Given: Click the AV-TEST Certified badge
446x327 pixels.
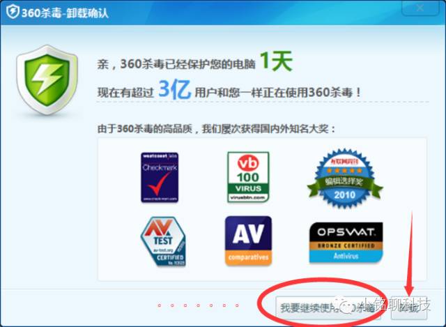Looking at the screenshot, I should [x=163, y=241].
